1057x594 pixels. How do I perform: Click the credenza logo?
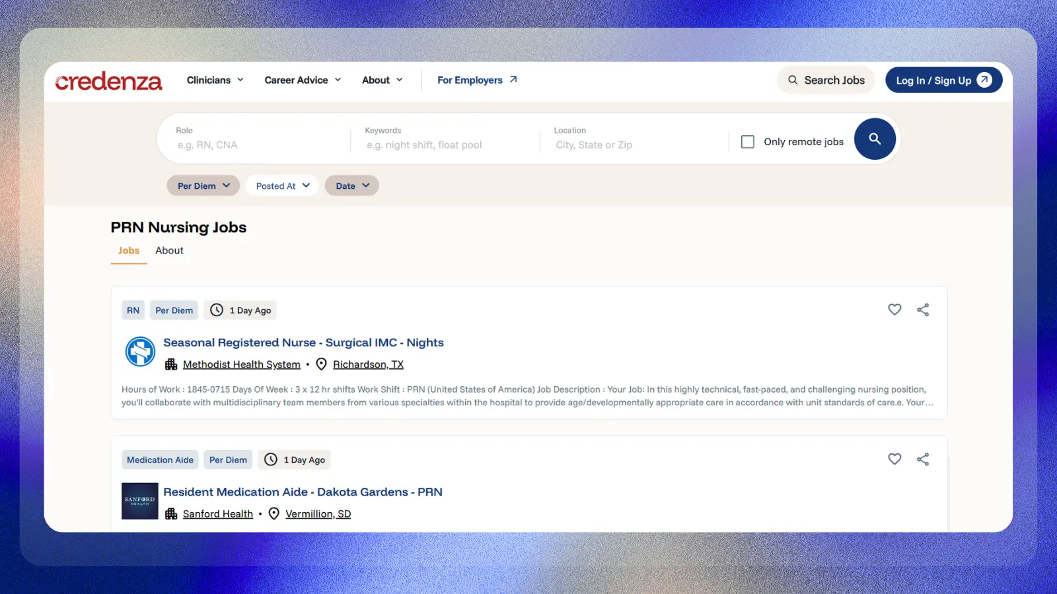109,81
